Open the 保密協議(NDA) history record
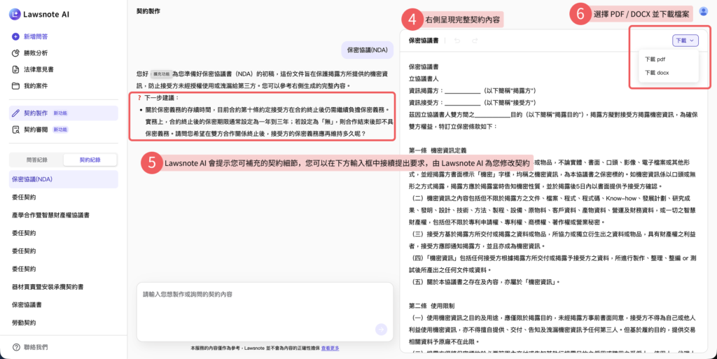Viewport: 717px width, 359px height. [x=64, y=179]
